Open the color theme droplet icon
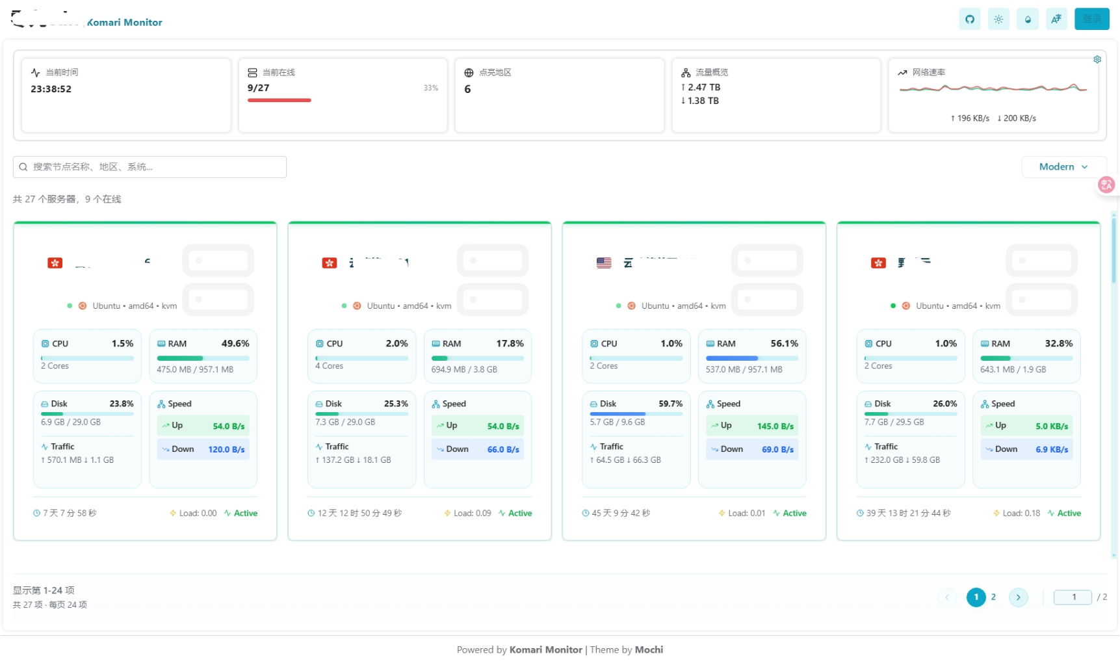 coord(1027,20)
